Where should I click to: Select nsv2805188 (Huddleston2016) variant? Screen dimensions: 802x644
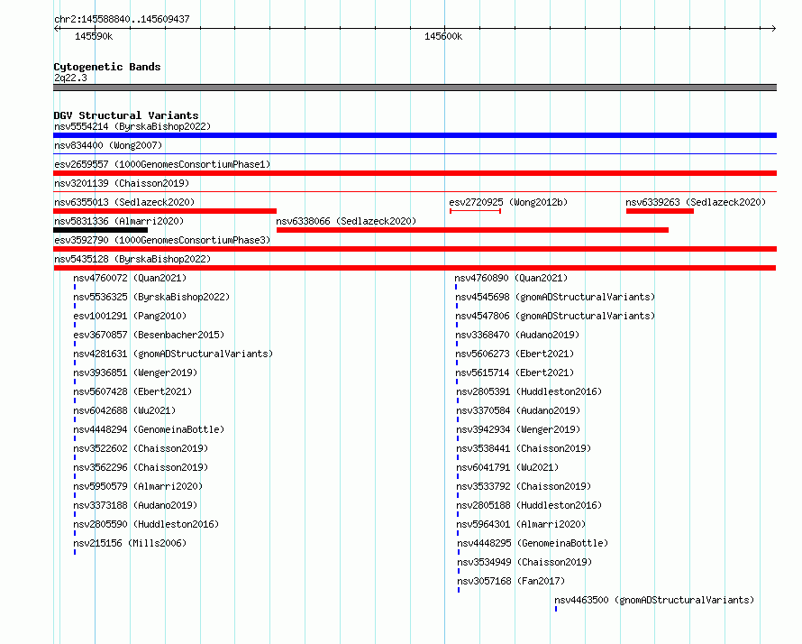529,505
